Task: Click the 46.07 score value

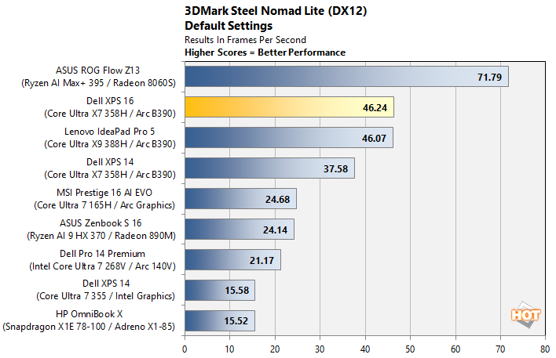Action: coord(374,139)
